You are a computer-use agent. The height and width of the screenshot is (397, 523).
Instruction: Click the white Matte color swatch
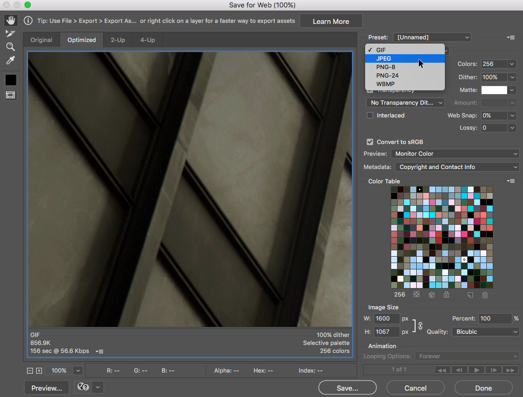click(494, 90)
